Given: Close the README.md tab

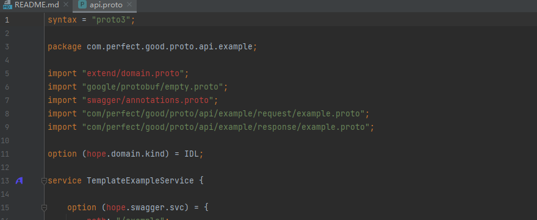Looking at the screenshot, I should click(x=66, y=5).
